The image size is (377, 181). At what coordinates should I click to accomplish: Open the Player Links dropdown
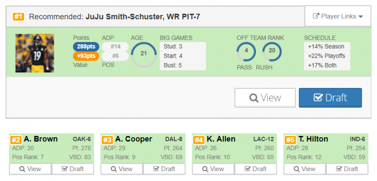coord(338,16)
